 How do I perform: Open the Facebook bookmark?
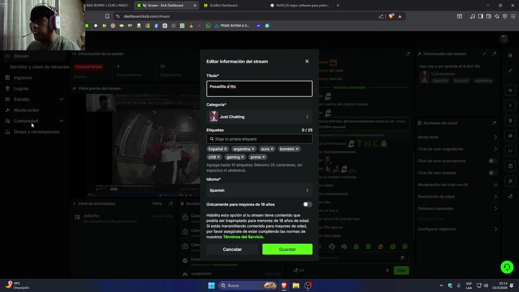156,26
